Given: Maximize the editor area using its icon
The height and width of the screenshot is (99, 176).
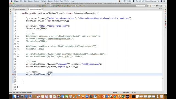Looking at the screenshot, I should coord(162,9).
